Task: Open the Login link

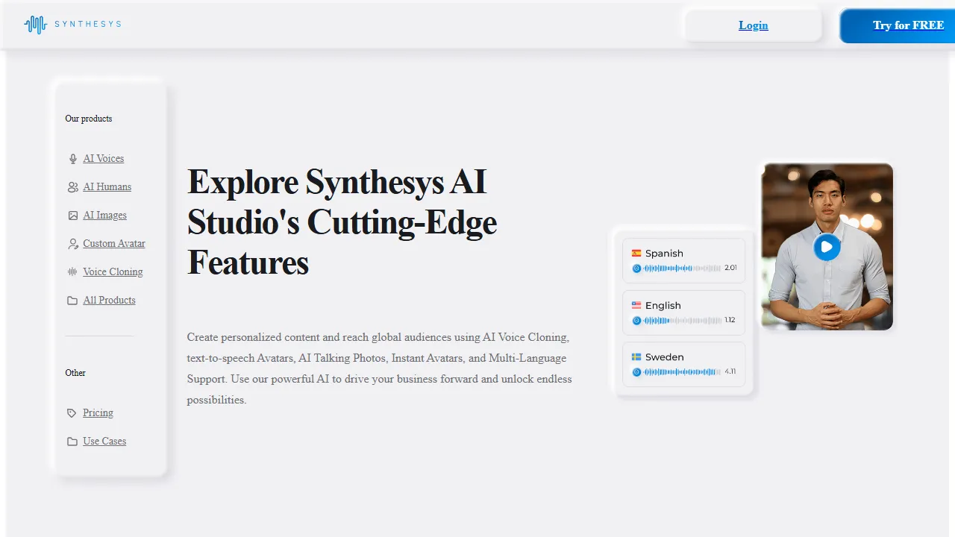Action: pos(754,25)
